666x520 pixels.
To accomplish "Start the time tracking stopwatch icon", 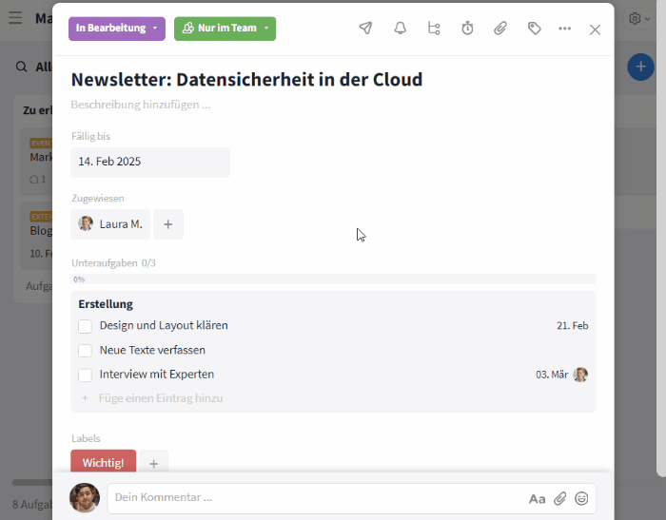I will (467, 29).
